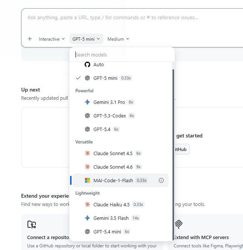Image resolution: width=243 pixels, height=250 pixels.
Task: Click the 0.33x badge on GPT-5 mini
Action: click(x=126, y=78)
